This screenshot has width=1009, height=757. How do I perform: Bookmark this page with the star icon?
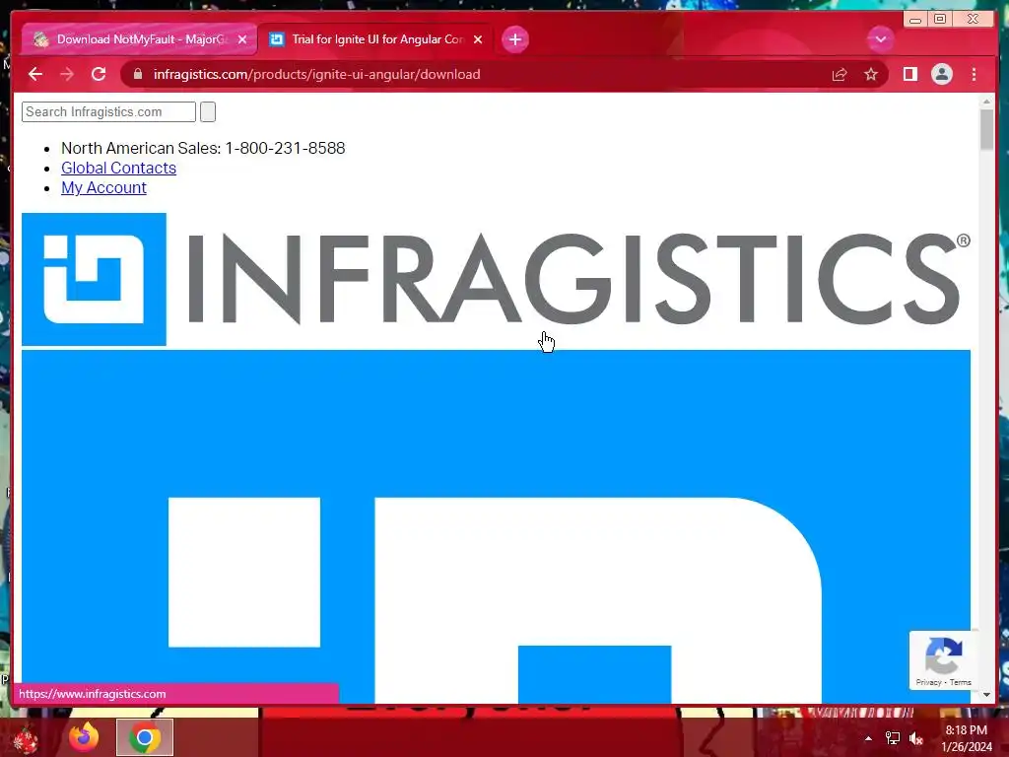tap(871, 75)
